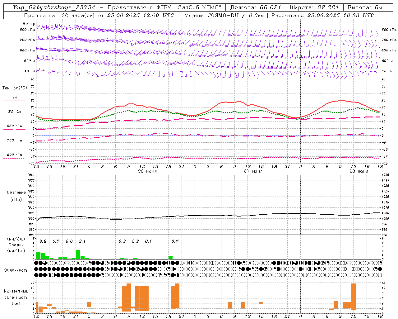The image size is (398, 319).
Task: Click the "Тем-ра(°C)" temperature panel label
Action: [x=15, y=88]
